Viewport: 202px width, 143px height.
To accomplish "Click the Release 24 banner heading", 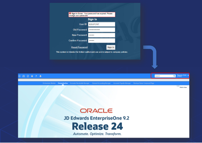I will tap(97, 126).
